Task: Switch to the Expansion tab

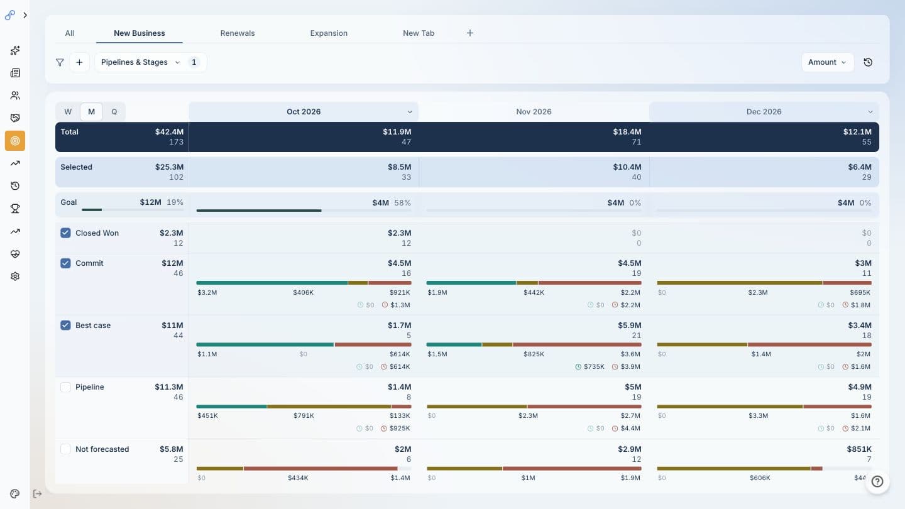Action: [x=329, y=33]
